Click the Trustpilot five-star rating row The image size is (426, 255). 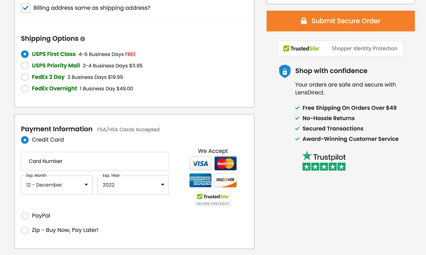click(324, 167)
